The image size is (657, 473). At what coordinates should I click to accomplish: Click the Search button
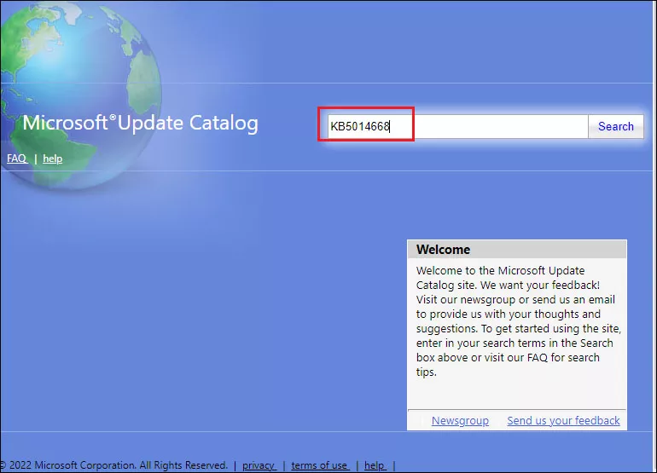click(615, 126)
